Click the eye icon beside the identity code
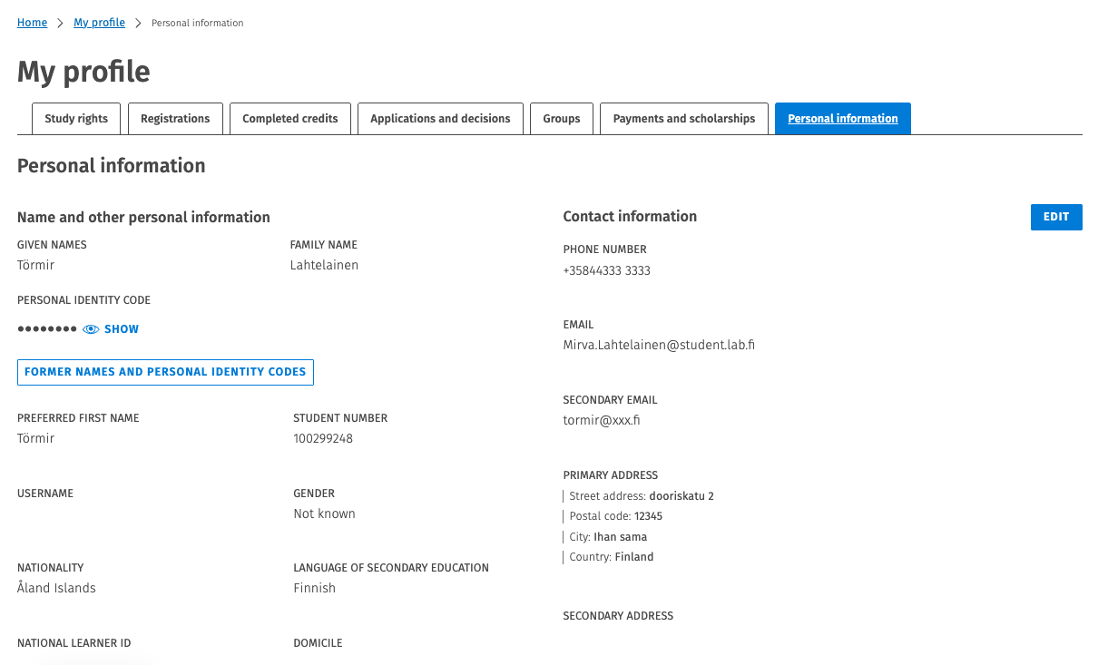Viewport: 1108px width, 665px height. [90, 328]
